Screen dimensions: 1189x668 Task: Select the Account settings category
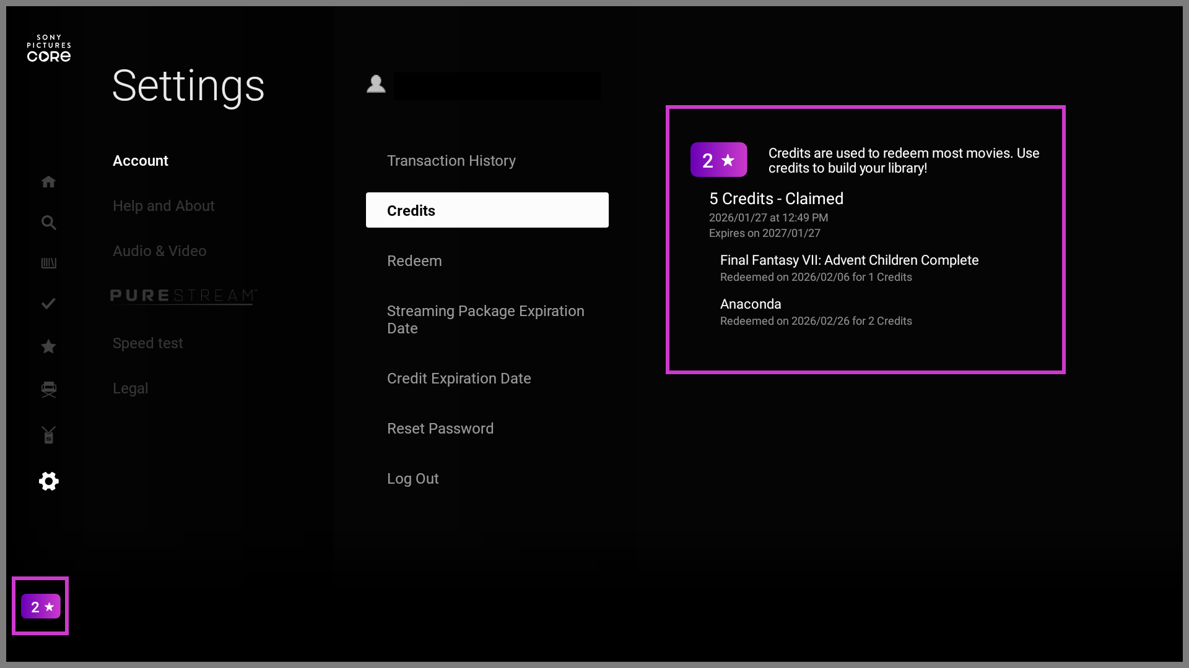(141, 161)
